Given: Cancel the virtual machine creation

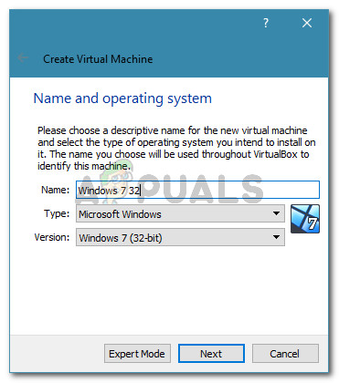Looking at the screenshot, I should (x=285, y=354).
